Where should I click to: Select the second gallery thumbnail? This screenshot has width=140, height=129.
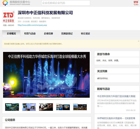pos(29,107)
